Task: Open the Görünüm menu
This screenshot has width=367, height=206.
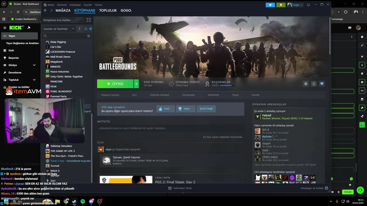Action: click(x=62, y=5)
